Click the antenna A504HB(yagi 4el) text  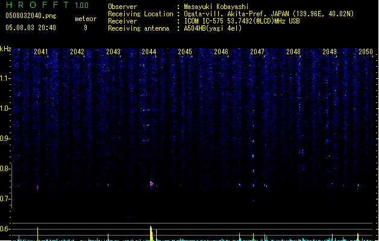213,28
